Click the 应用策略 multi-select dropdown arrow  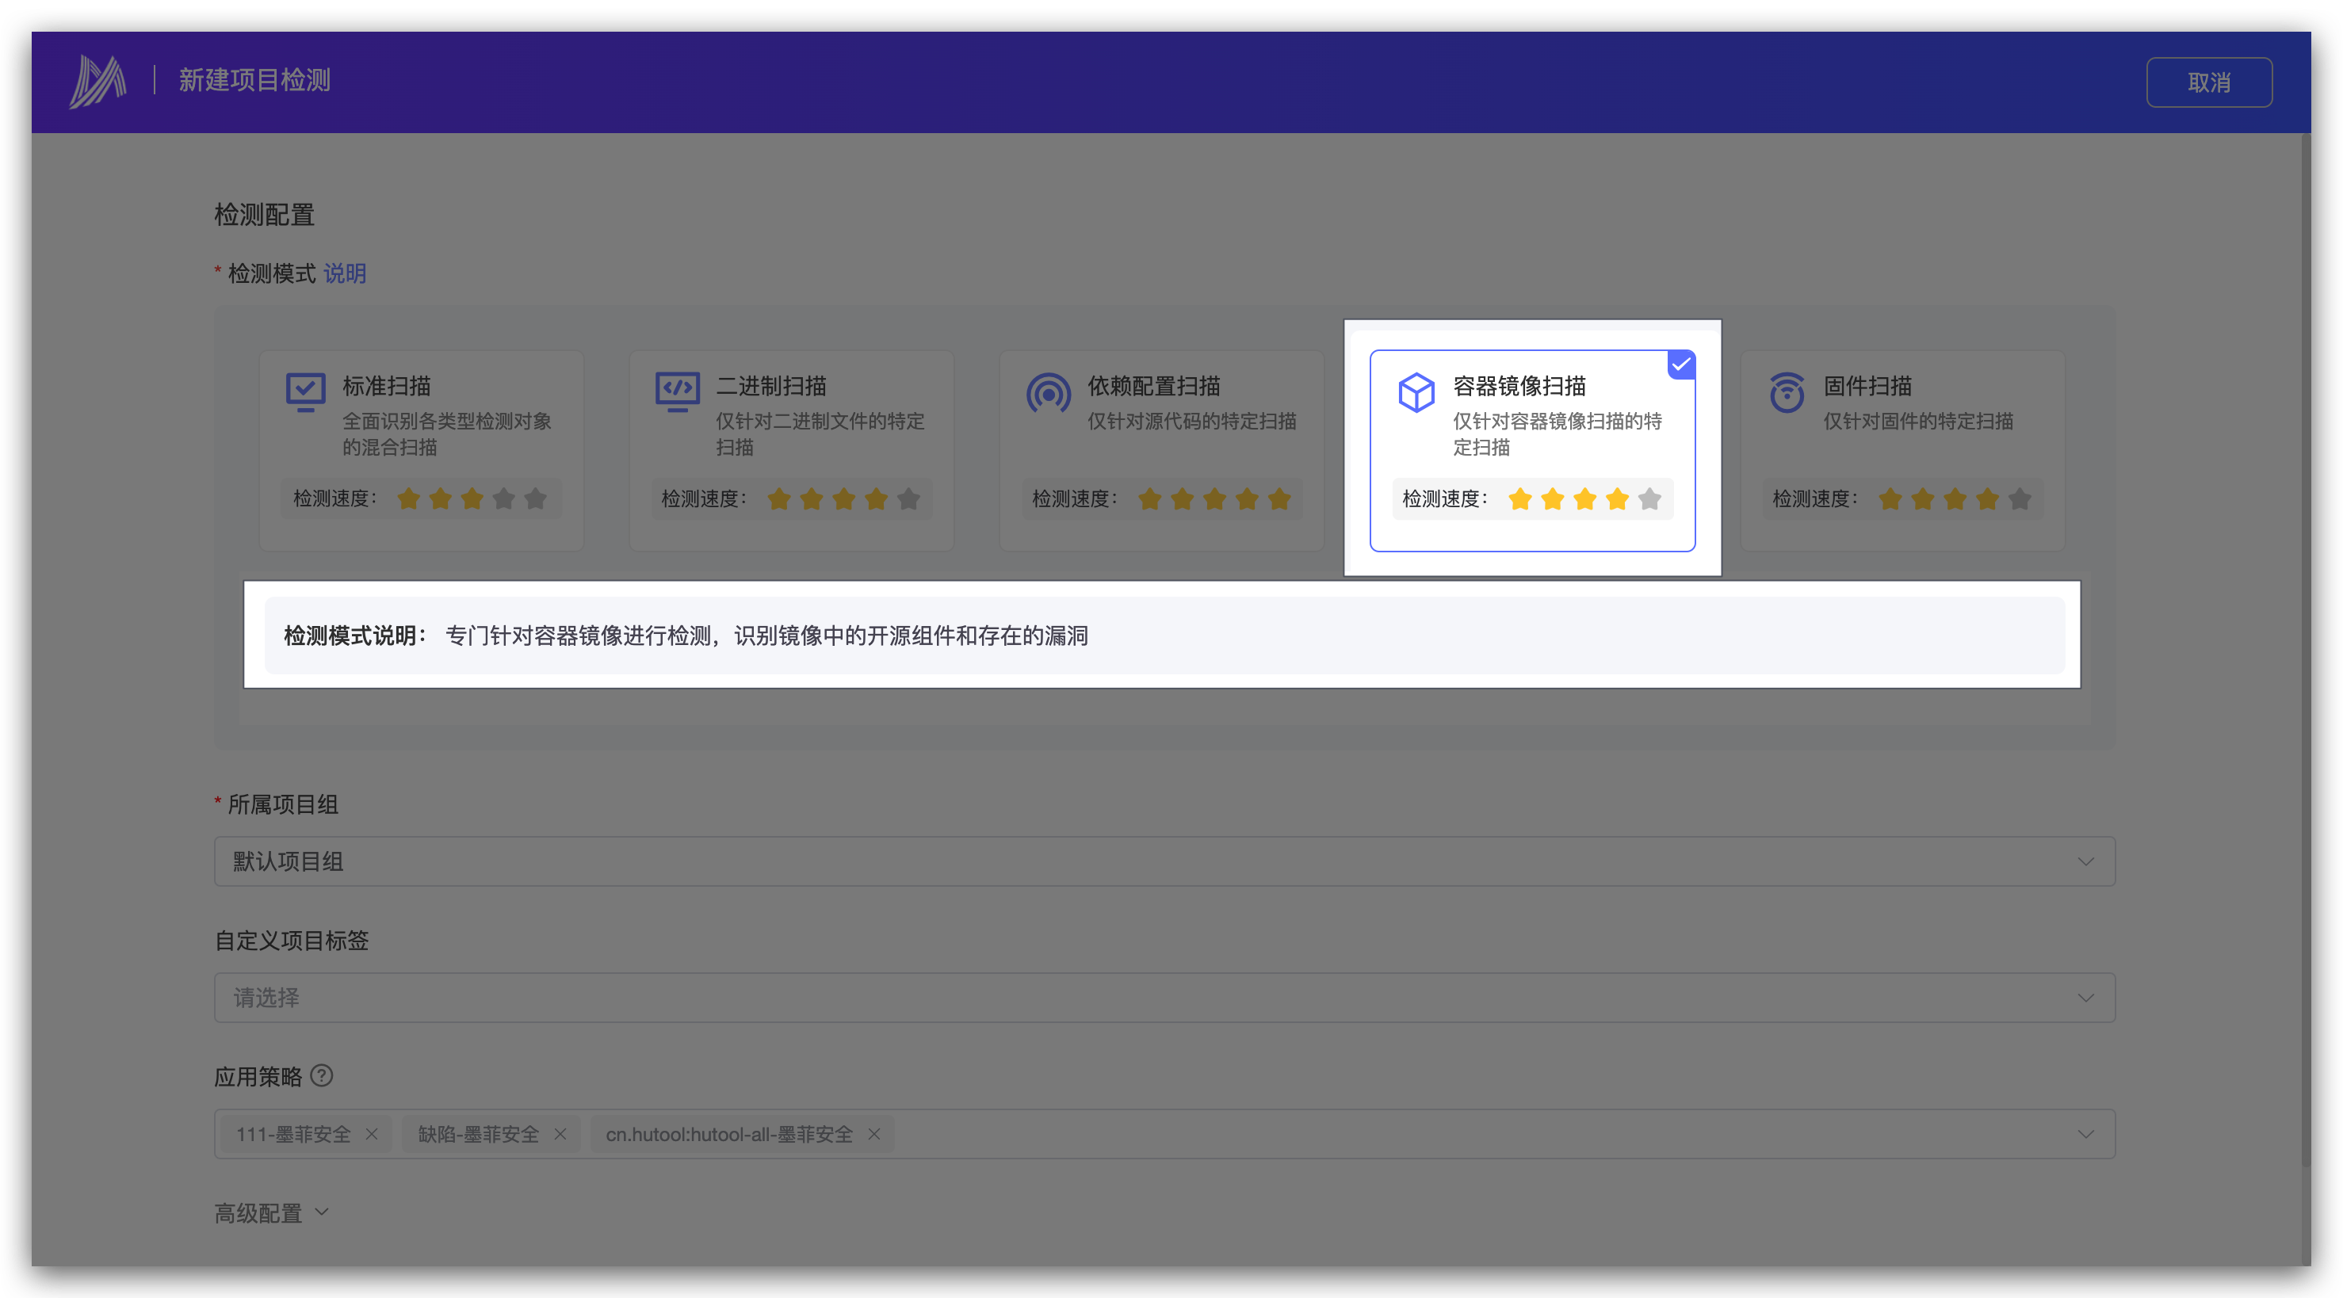(2085, 1133)
